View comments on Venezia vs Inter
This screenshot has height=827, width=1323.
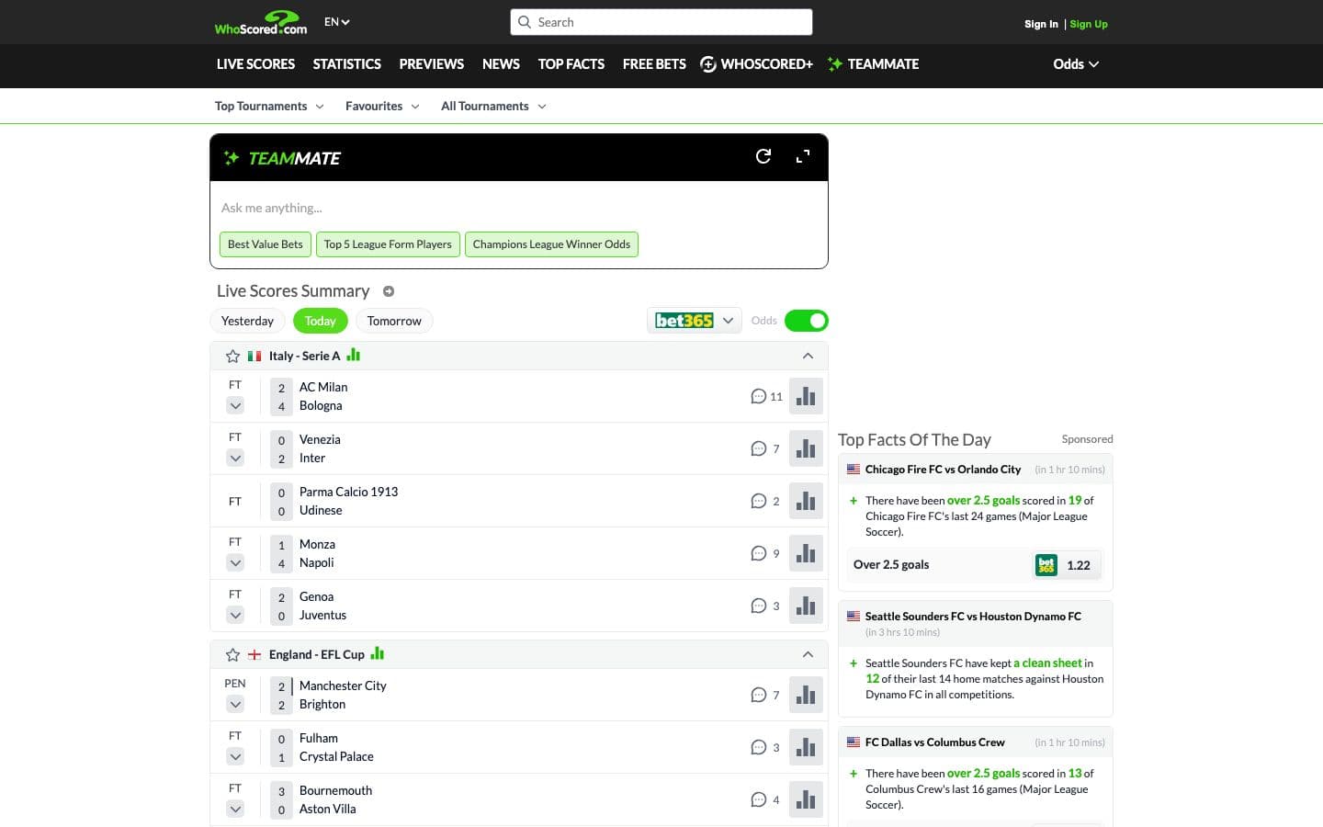(x=765, y=449)
